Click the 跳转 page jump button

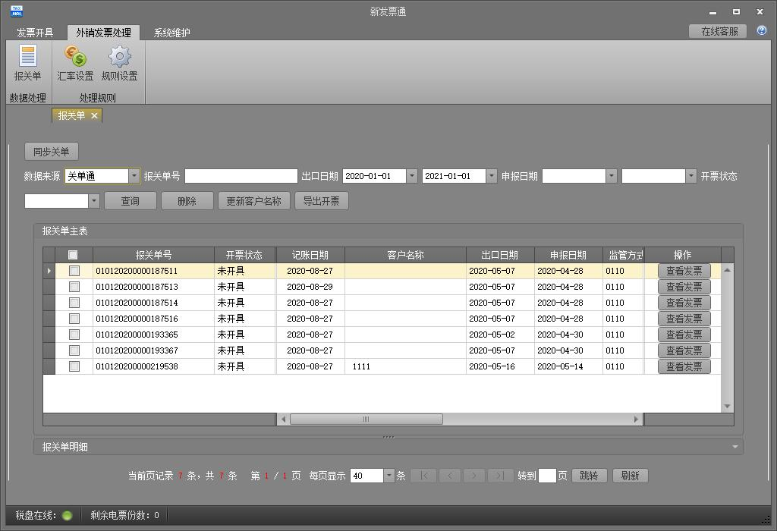(x=589, y=476)
